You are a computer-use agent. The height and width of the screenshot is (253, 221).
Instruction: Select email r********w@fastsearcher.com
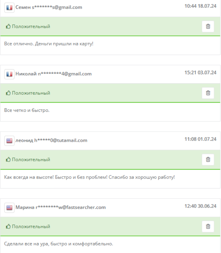(x=71, y=207)
